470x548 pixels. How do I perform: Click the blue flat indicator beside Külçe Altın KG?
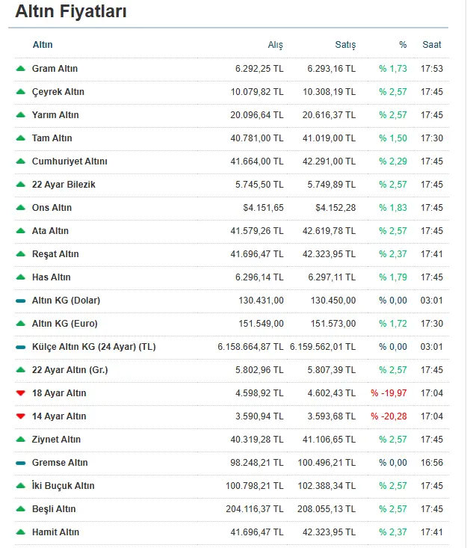[x=21, y=347]
